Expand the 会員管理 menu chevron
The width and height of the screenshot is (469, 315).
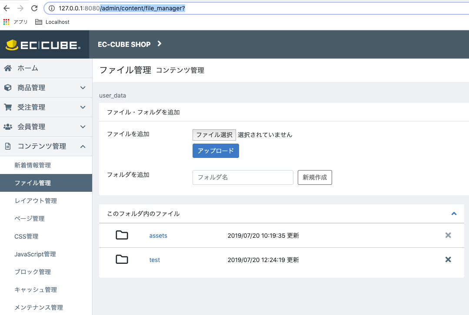83,127
